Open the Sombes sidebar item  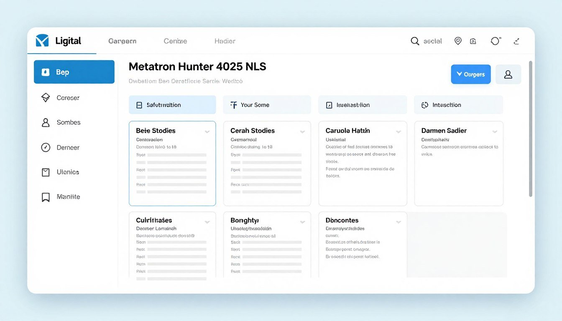74,122
